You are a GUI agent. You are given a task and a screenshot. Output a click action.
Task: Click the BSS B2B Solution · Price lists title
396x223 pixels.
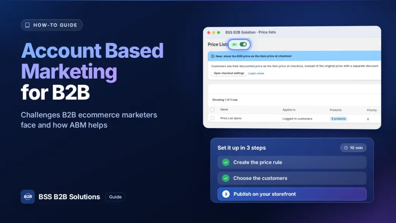251,33
